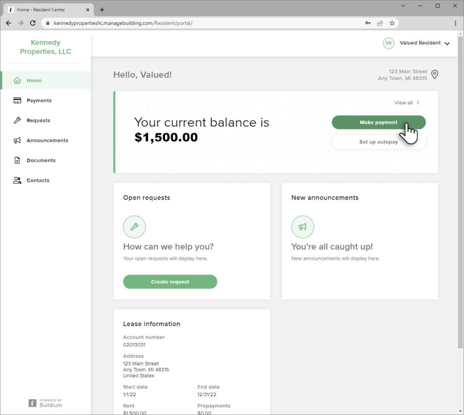Expand the Valued Resident account dropdown
Viewport: 464px width, 415px height.
pos(447,44)
